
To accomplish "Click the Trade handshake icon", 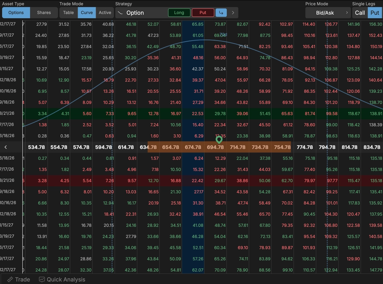I will pos(10,280).
